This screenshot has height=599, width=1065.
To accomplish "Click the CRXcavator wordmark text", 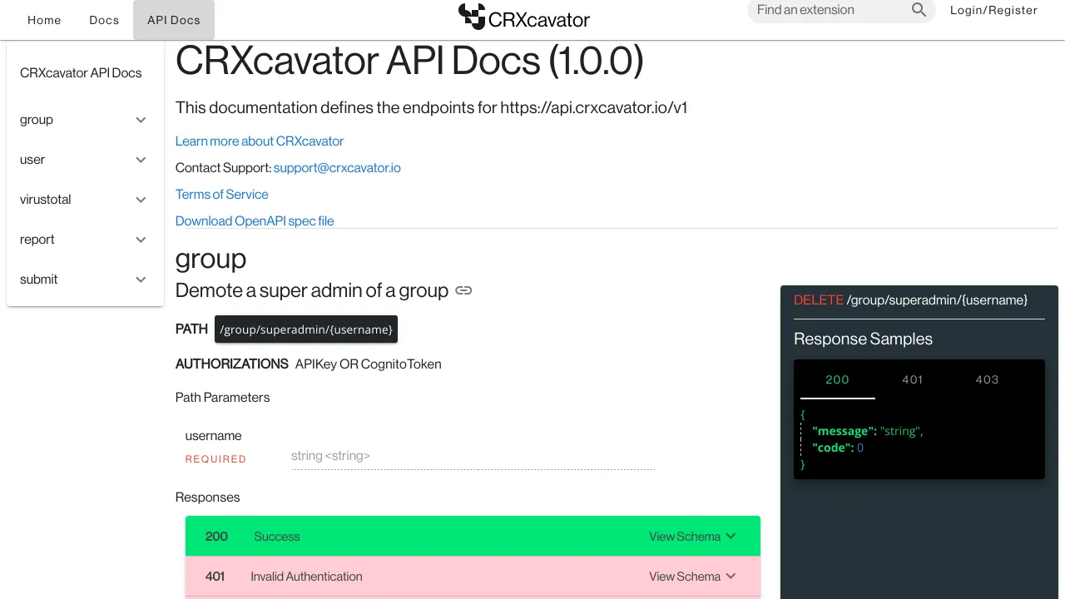I will click(x=539, y=19).
